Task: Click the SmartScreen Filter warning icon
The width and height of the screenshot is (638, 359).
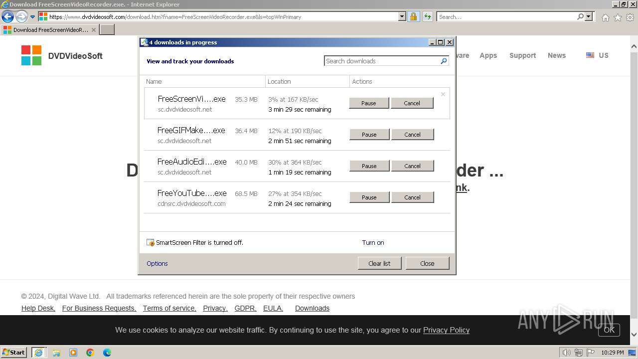Action: click(x=151, y=242)
